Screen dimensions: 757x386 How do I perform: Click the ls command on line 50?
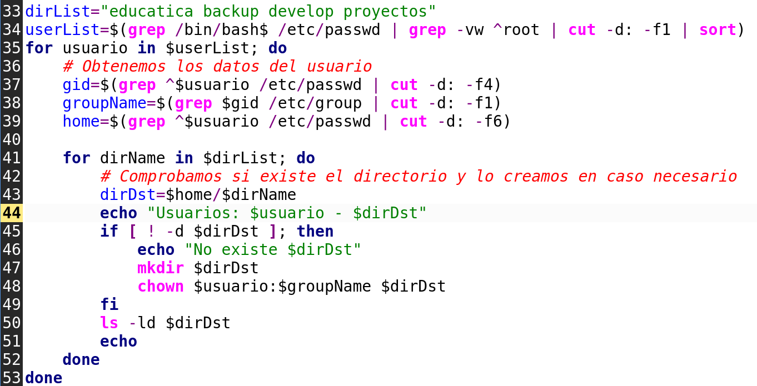pyautogui.click(x=109, y=323)
